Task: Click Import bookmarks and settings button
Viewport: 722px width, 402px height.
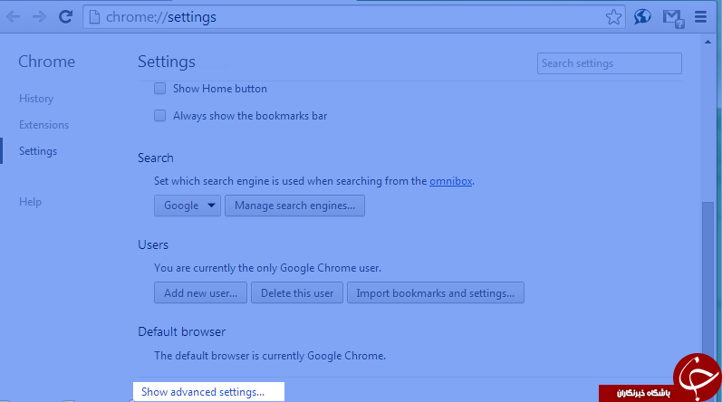Action: click(435, 293)
